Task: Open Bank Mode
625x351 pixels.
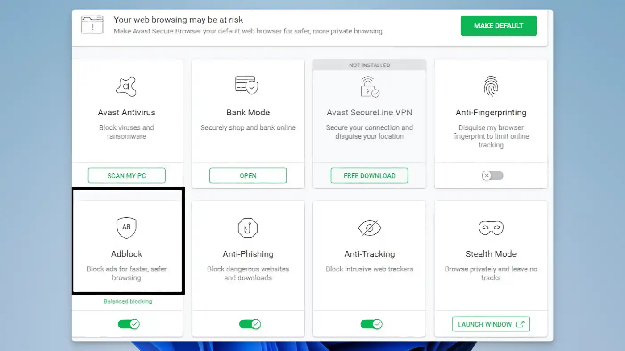Action: [x=248, y=175]
